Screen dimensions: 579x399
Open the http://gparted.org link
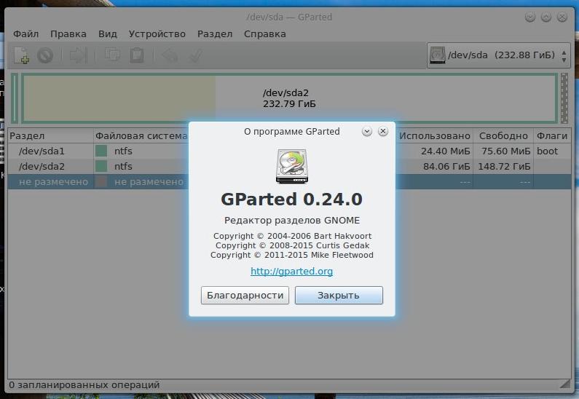[x=292, y=272]
